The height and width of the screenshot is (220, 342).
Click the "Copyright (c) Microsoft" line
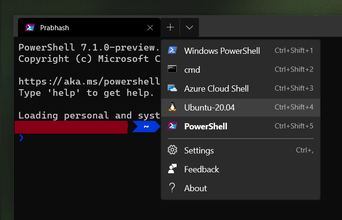pyautogui.click(x=89, y=59)
